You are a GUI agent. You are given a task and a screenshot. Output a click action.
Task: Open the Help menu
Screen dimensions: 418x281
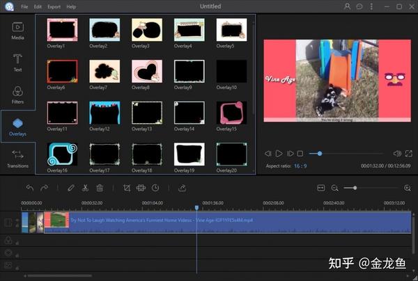[x=71, y=7]
